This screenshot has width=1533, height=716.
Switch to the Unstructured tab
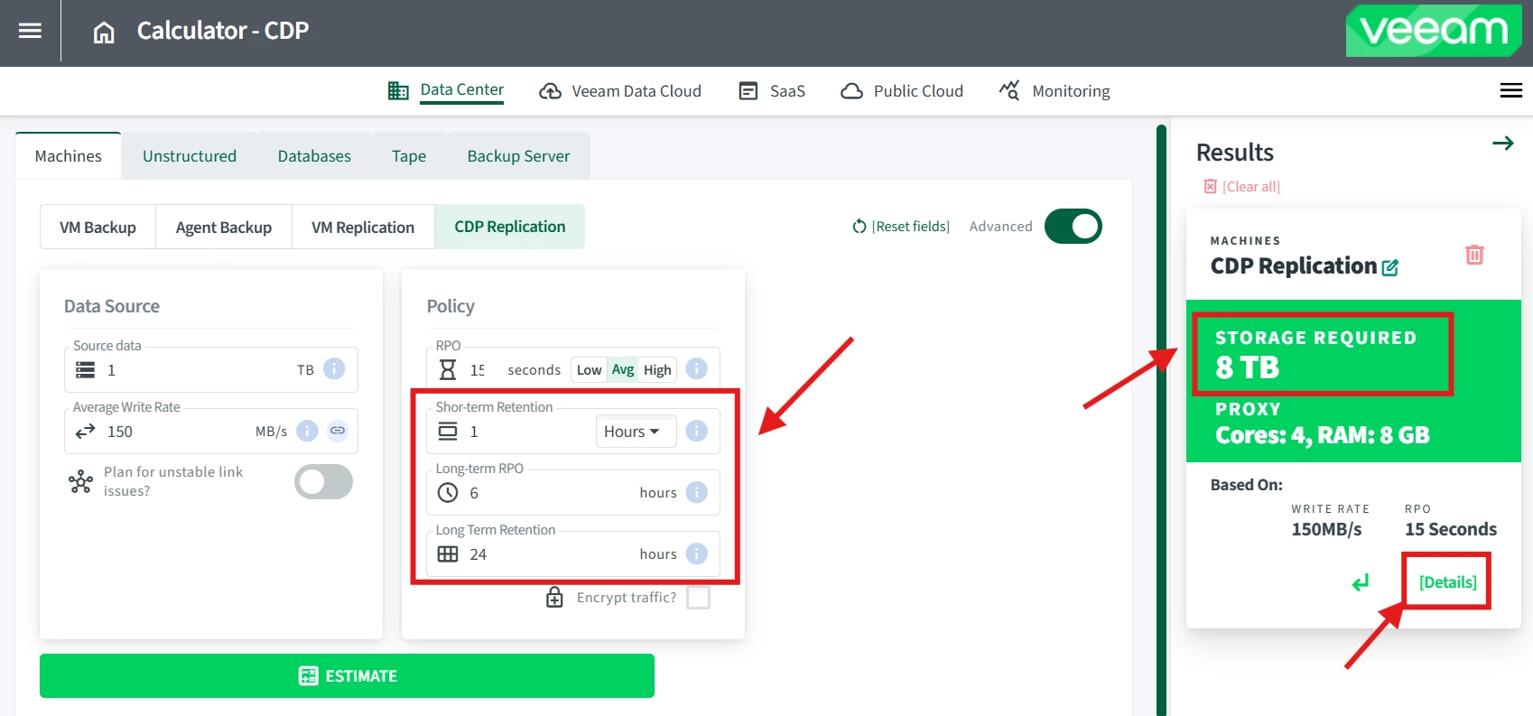[190, 156]
